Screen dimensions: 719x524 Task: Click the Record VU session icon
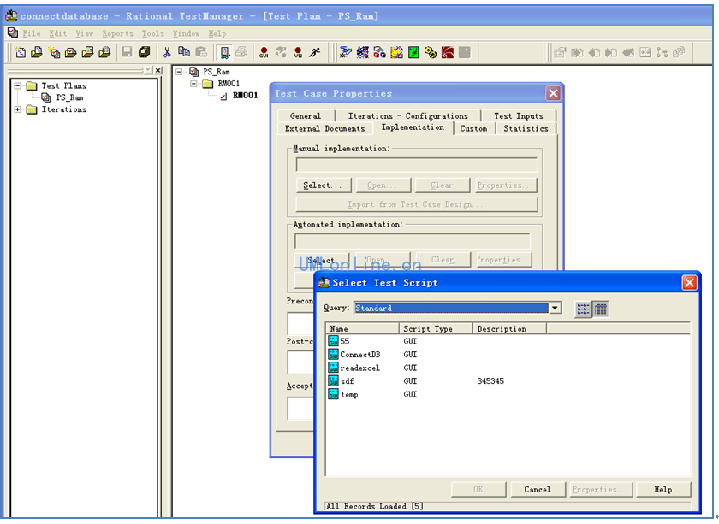[298, 53]
